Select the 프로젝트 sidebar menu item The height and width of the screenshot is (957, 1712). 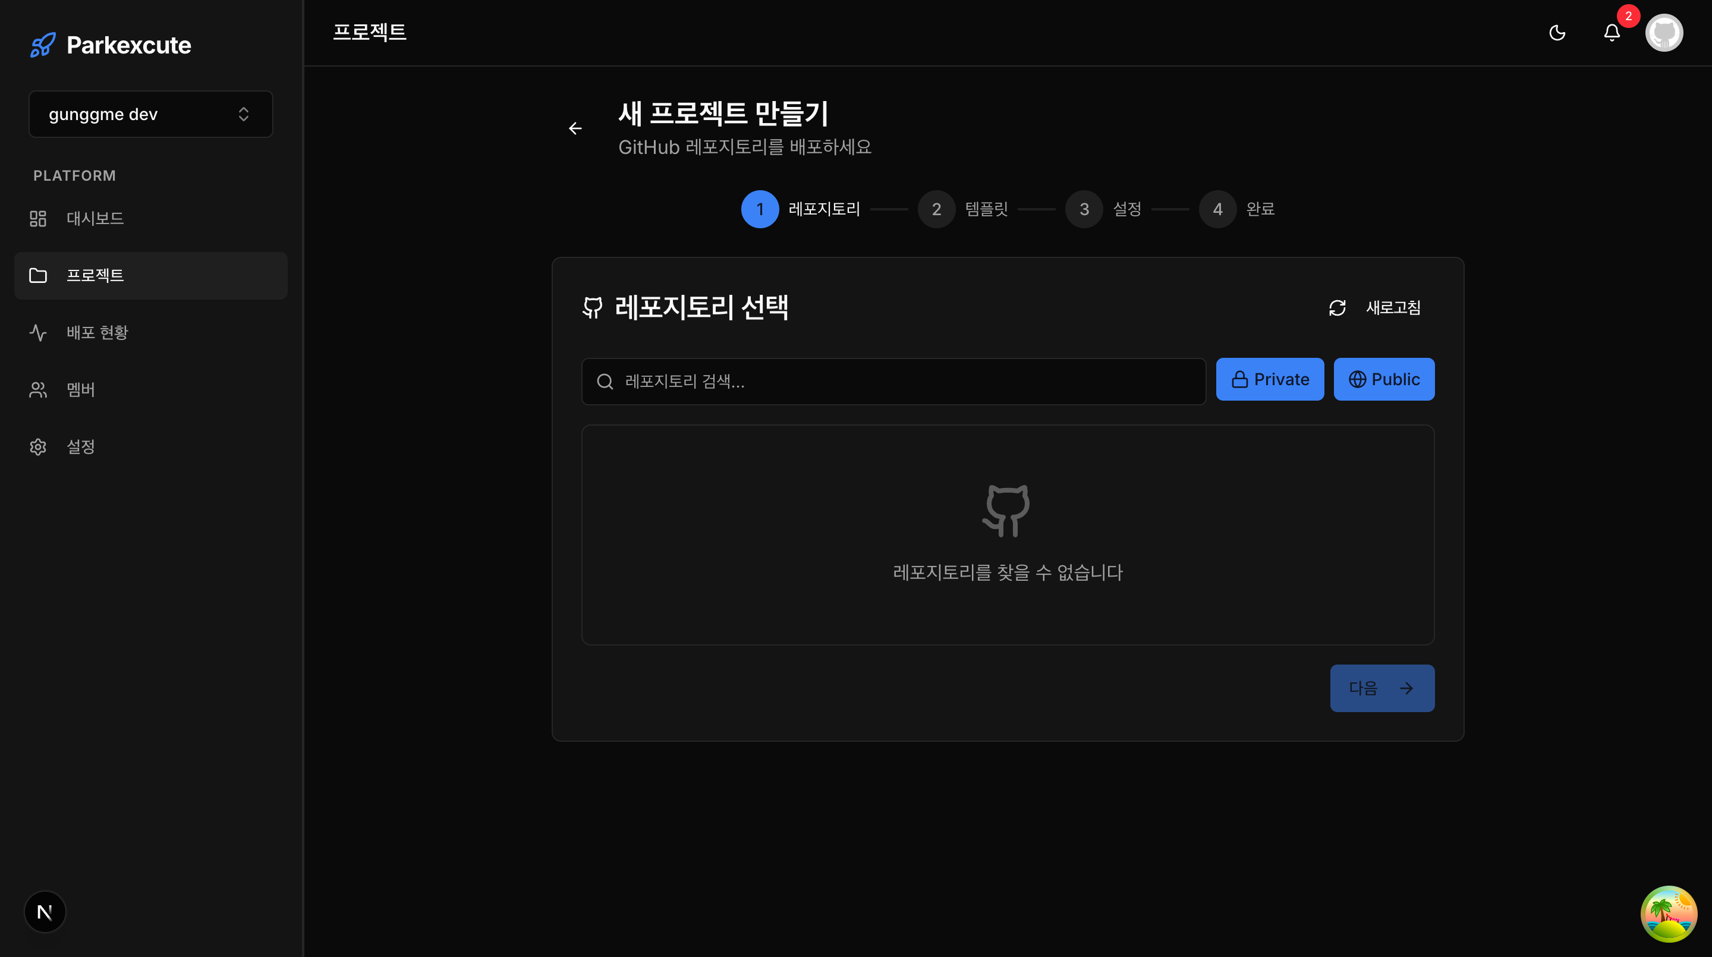coord(95,275)
